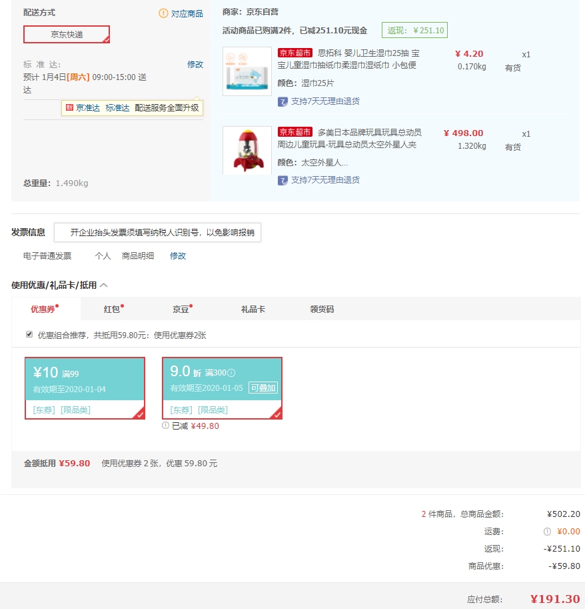Screen dimensions: 585x609
Task: Click 京东超市 badge on the wet wipes item
Action: click(294, 53)
